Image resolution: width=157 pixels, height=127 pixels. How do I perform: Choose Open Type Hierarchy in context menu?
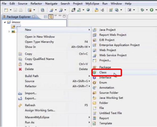pyautogui.click(x=39, y=42)
